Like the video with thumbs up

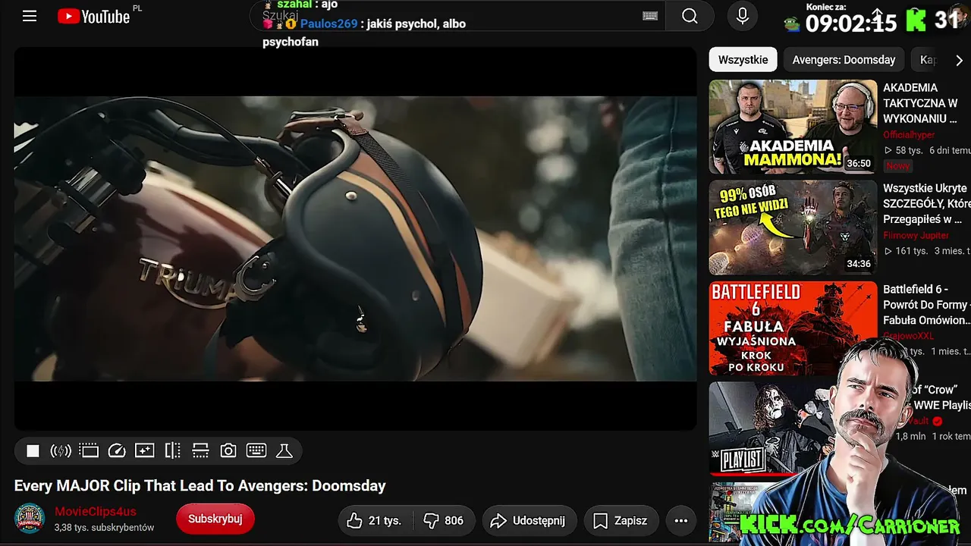[375, 520]
